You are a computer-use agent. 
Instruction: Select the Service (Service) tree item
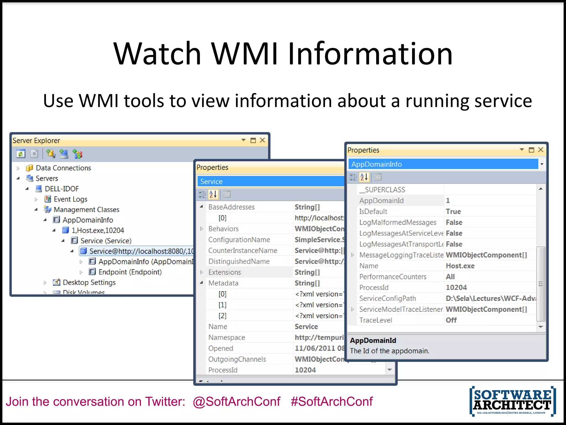pos(106,241)
